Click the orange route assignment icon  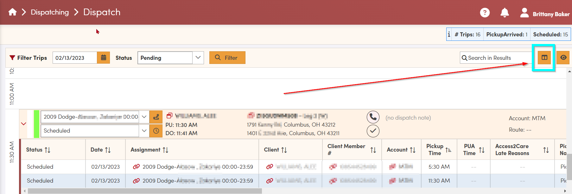pos(156,117)
